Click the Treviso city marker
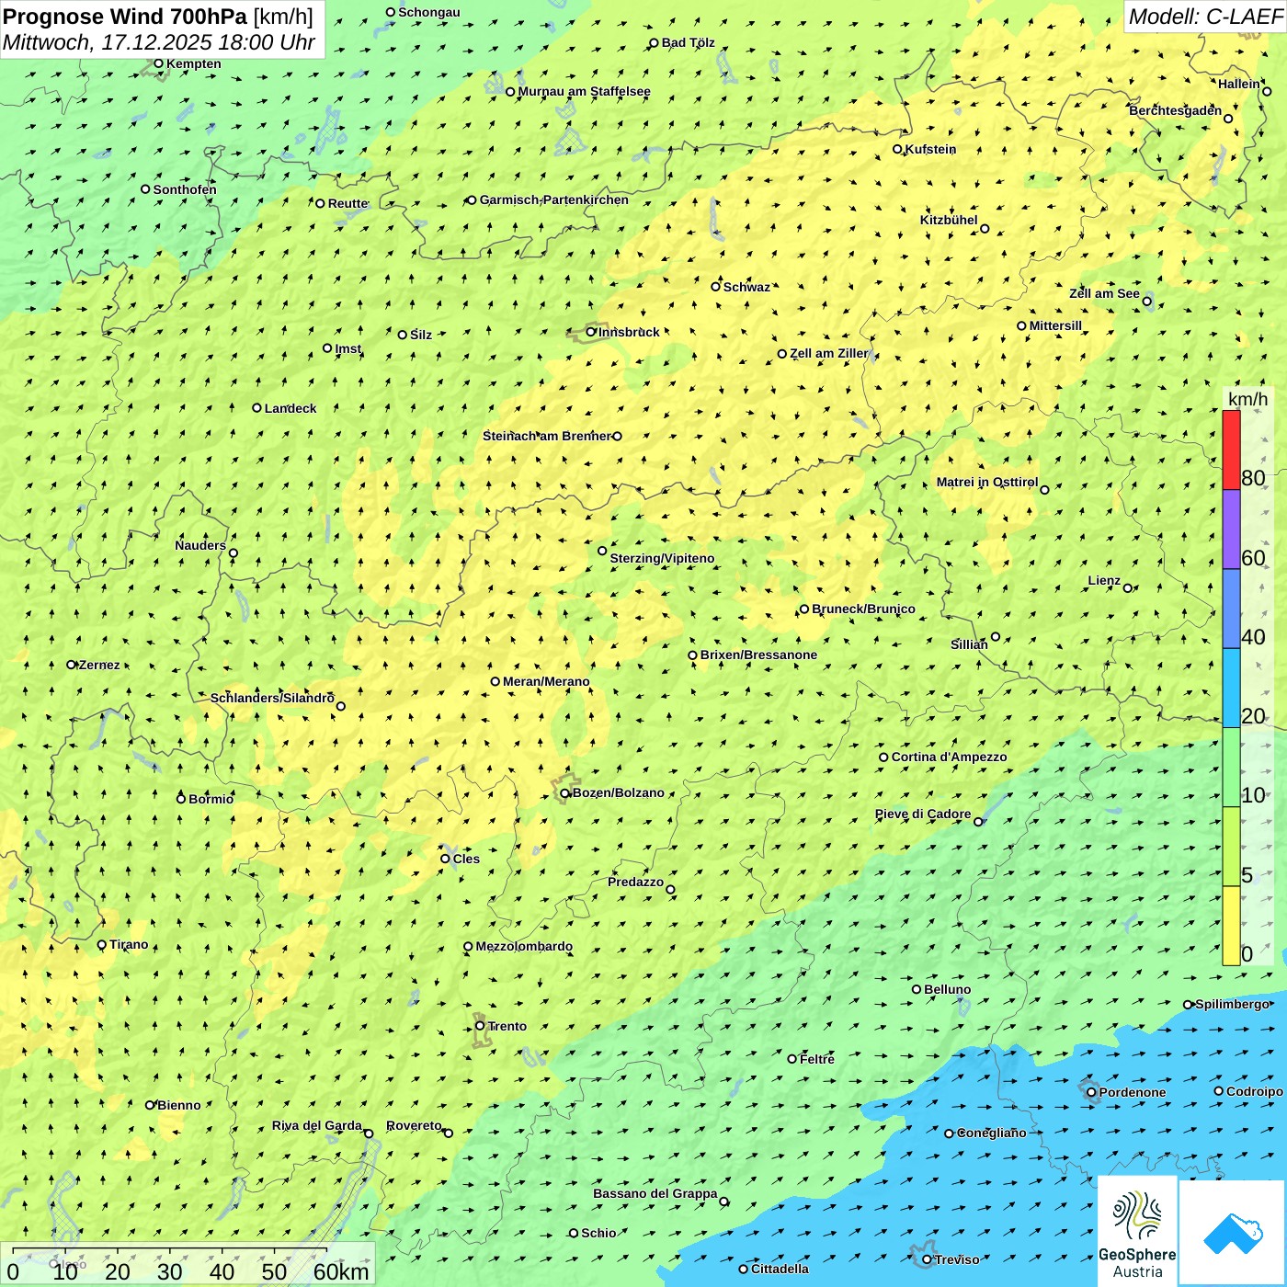The width and height of the screenshot is (1287, 1287). pyautogui.click(x=927, y=1259)
